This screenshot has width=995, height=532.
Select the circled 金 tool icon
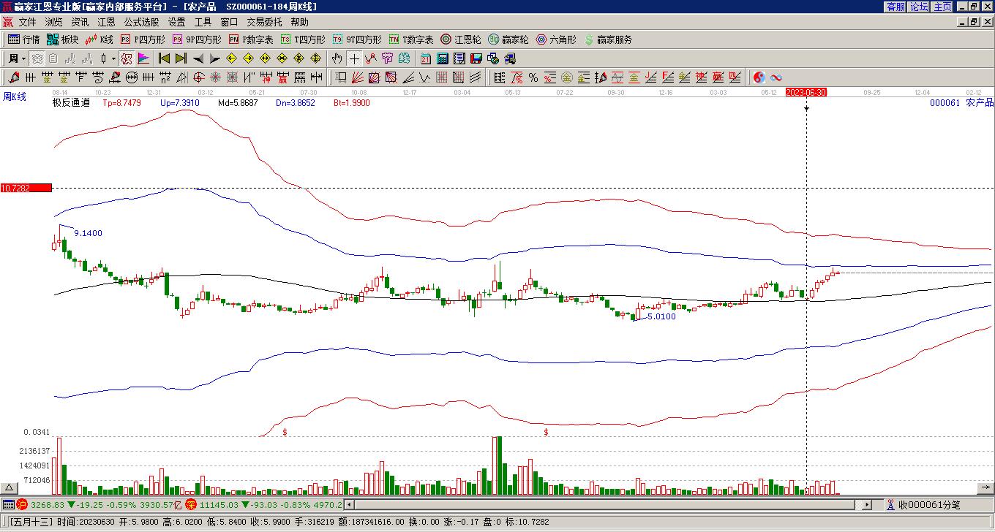coord(567,77)
